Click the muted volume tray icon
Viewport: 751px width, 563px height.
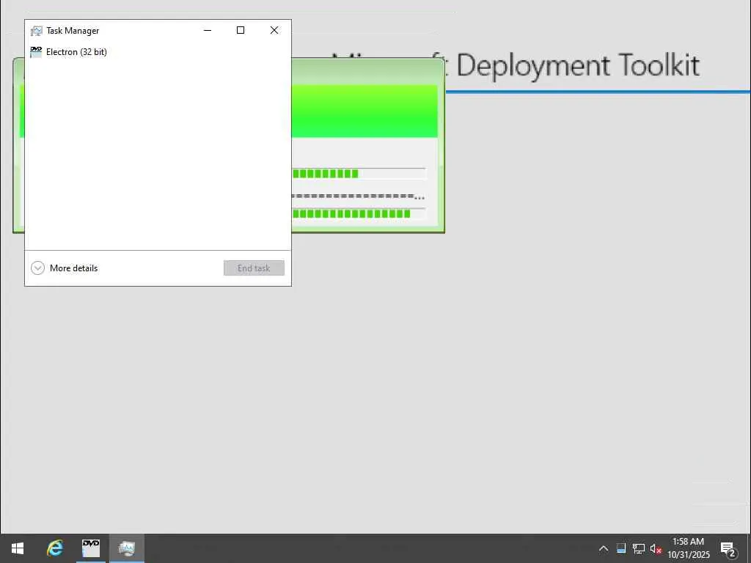point(656,548)
